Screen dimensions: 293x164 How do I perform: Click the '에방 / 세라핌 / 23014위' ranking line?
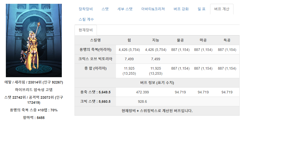pos(34,82)
